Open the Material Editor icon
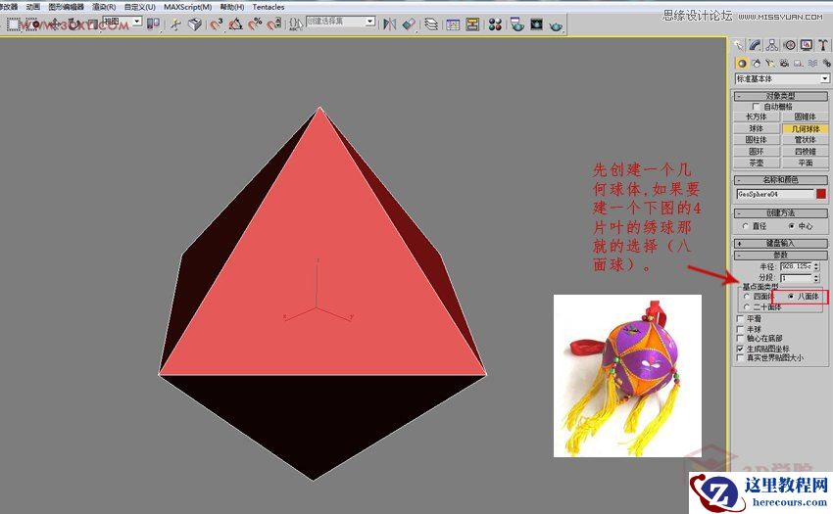The image size is (833, 514). coord(495,23)
